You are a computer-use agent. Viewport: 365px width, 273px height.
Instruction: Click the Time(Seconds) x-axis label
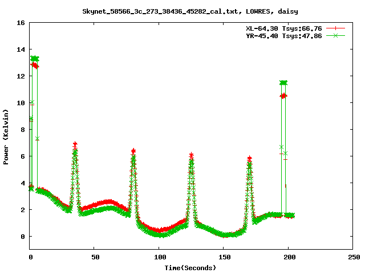pyautogui.click(x=190, y=268)
